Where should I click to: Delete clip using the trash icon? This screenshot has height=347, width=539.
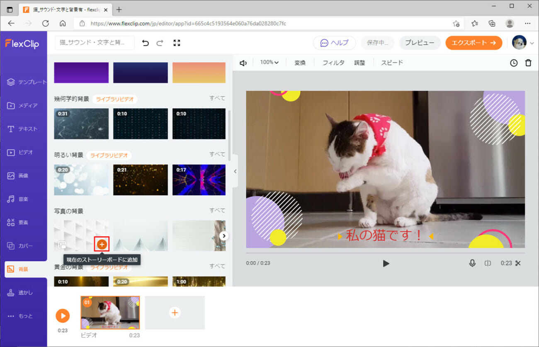(528, 63)
